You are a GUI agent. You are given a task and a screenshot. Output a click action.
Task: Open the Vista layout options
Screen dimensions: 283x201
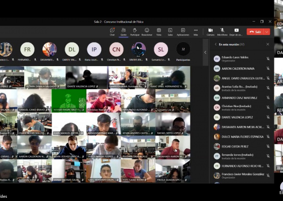click(158, 31)
